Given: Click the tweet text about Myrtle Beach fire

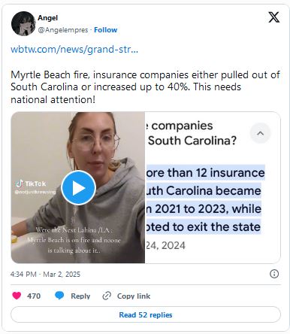Looking at the screenshot, I should point(145,87).
